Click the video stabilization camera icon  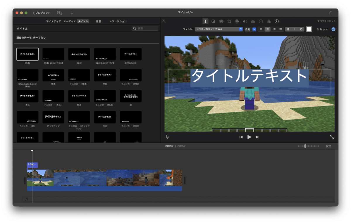(237, 21)
